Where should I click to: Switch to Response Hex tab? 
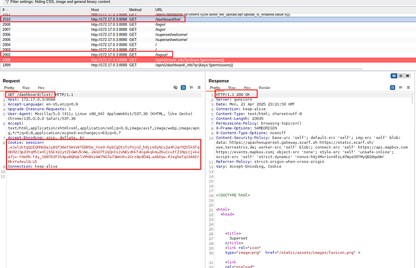pos(247,88)
